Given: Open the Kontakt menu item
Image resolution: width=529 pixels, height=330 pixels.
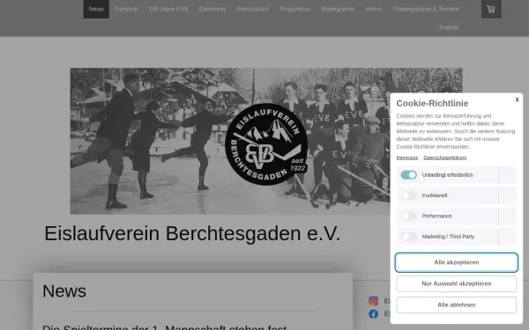Looking at the screenshot, I should 449,27.
